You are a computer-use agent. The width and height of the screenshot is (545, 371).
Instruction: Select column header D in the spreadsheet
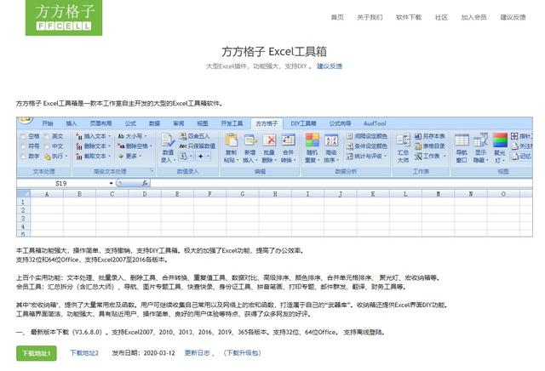[x=145, y=194]
